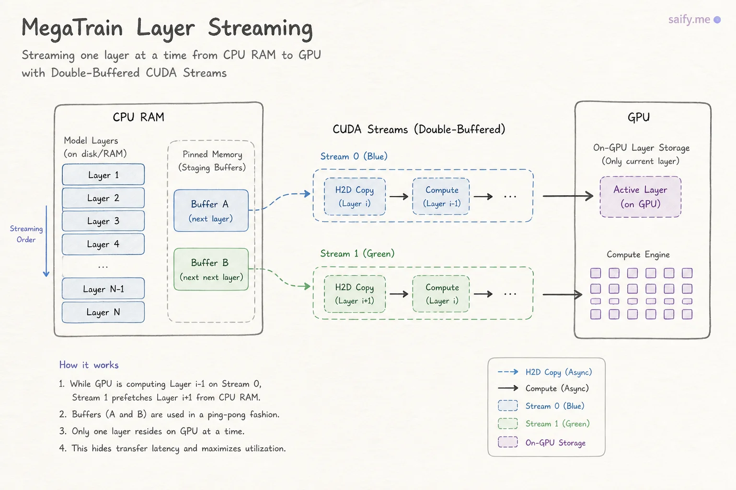
Task: Select the Layer 1 box
Action: [103, 175]
